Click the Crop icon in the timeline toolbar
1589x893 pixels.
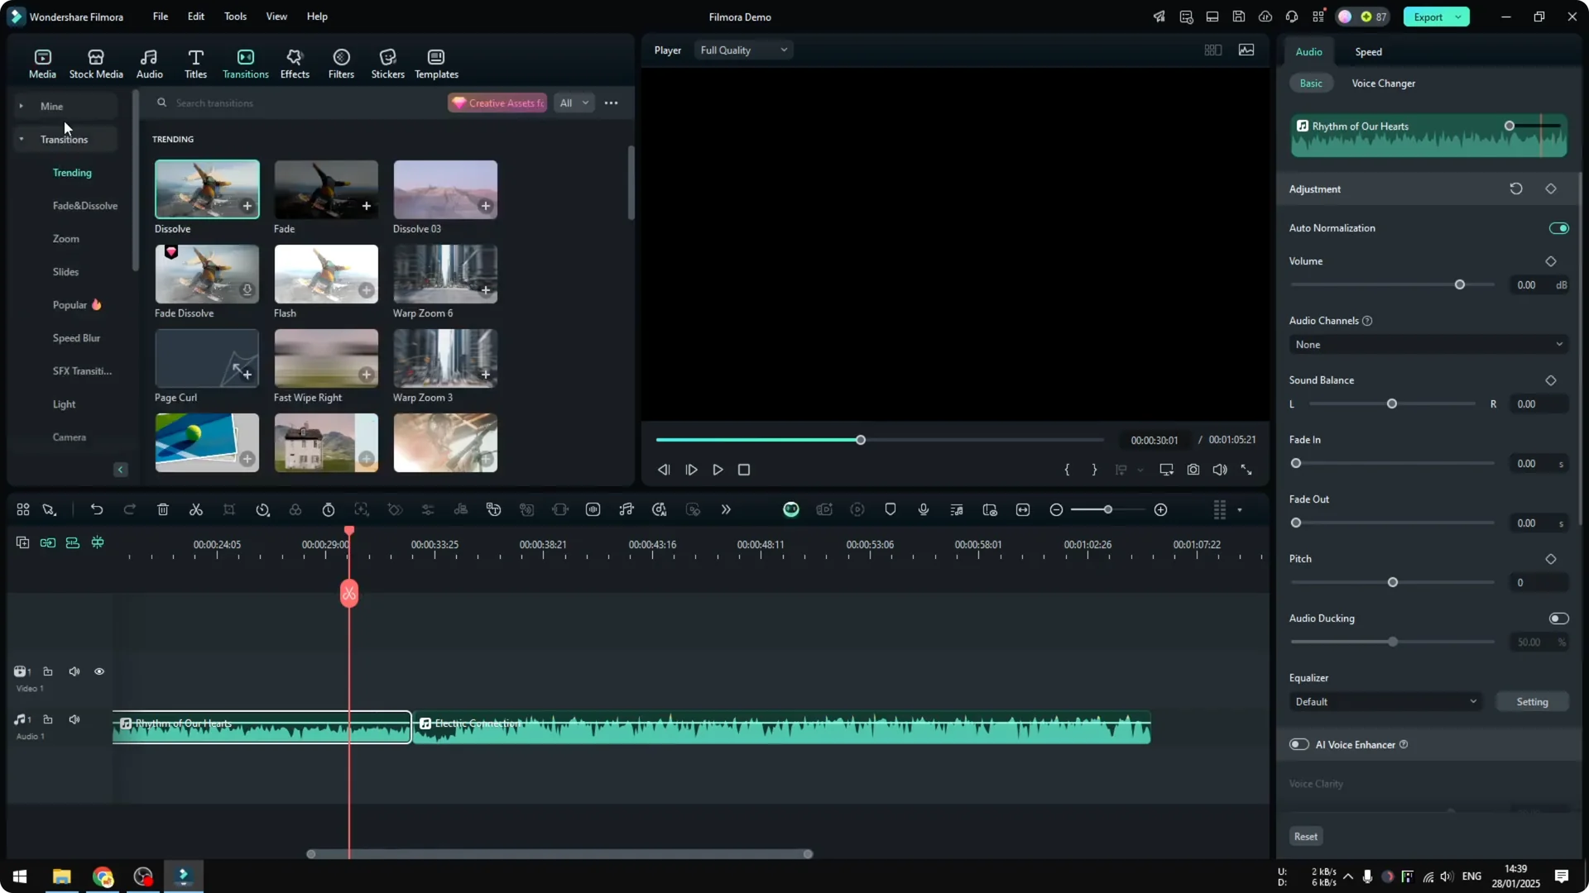[x=229, y=509]
